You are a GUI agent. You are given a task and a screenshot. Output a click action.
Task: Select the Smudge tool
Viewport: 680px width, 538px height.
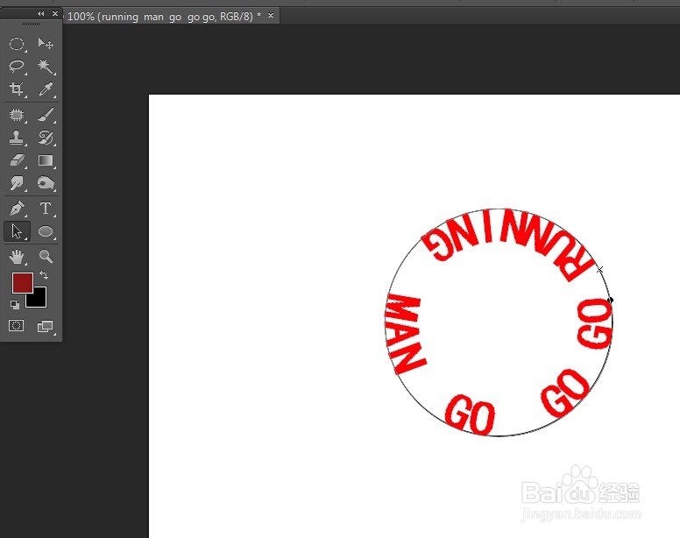click(17, 183)
